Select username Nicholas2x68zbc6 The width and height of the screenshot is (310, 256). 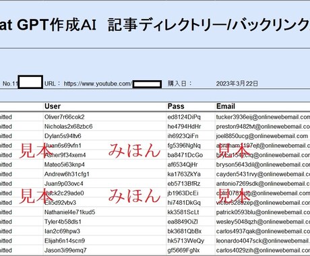(x=69, y=127)
